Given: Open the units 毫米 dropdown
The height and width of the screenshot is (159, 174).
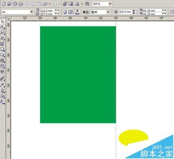Looking at the screenshot, I should (108, 12).
